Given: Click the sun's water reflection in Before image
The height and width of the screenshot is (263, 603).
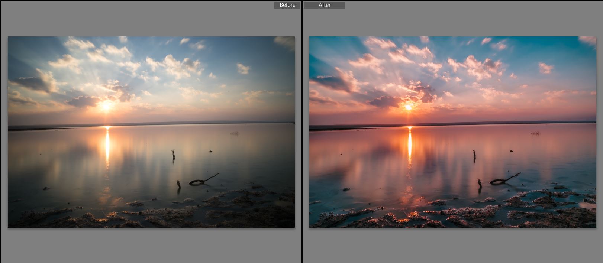Looking at the screenshot, I should coord(107,145).
